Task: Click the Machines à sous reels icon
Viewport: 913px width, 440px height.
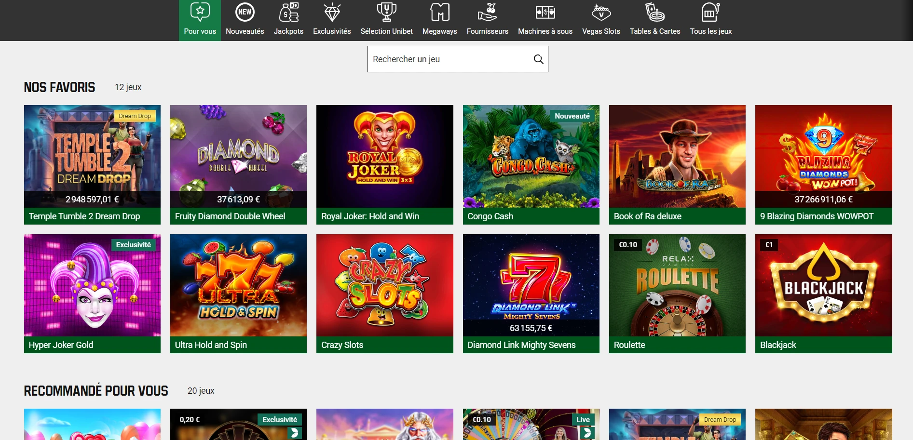Action: pos(545,12)
